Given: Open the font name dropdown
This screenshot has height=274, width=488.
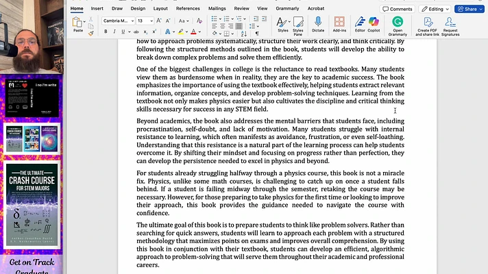Looking at the screenshot, I should click(x=132, y=21).
